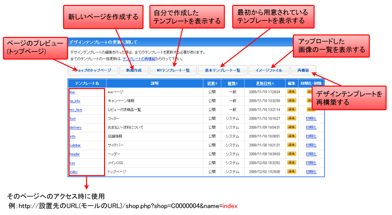Open the MYテンプレート一覧 tab
The width and height of the screenshot is (392, 215).
pos(178,71)
